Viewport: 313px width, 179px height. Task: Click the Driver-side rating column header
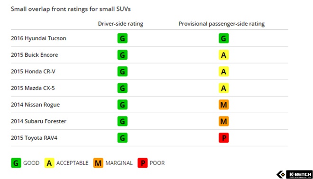tap(120, 24)
